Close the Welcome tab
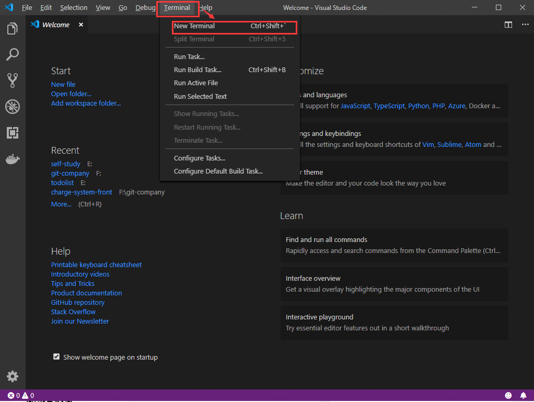Viewport: 534px width, 402px height. 80,25
